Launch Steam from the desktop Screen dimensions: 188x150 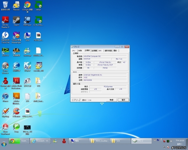tap(16, 21)
